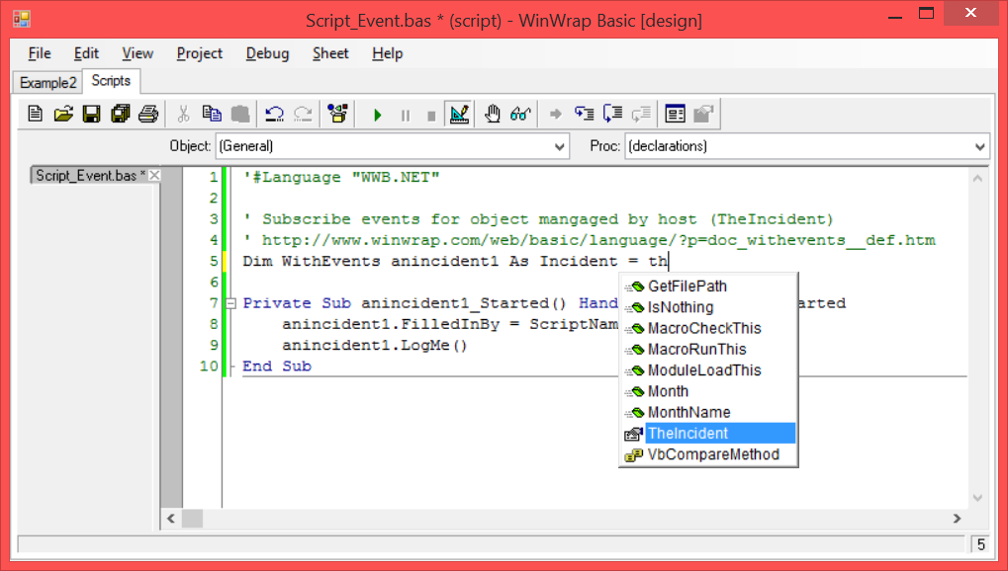
Task: Toggle breakpoint with the hand icon
Action: [492, 115]
